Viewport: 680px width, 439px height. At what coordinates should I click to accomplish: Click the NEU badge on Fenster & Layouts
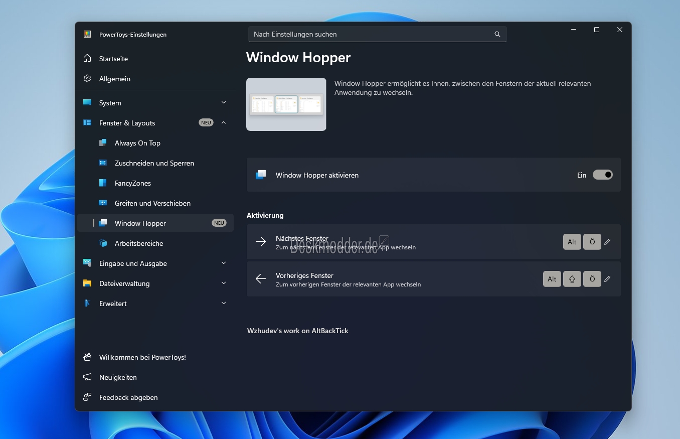[206, 122]
